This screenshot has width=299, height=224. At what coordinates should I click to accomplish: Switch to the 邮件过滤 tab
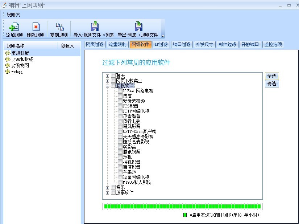coord(228,45)
